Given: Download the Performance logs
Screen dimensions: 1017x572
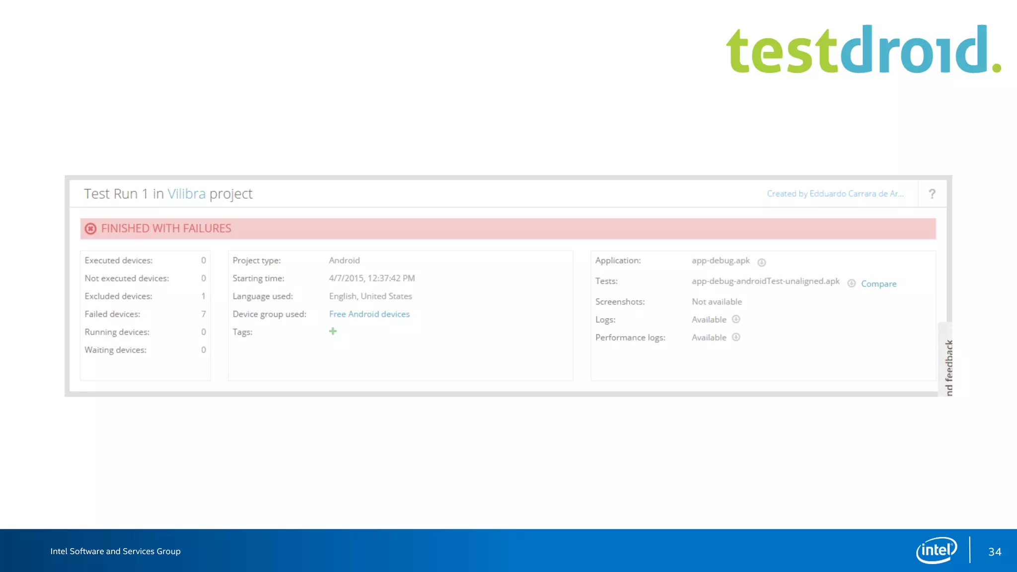Looking at the screenshot, I should click(736, 337).
